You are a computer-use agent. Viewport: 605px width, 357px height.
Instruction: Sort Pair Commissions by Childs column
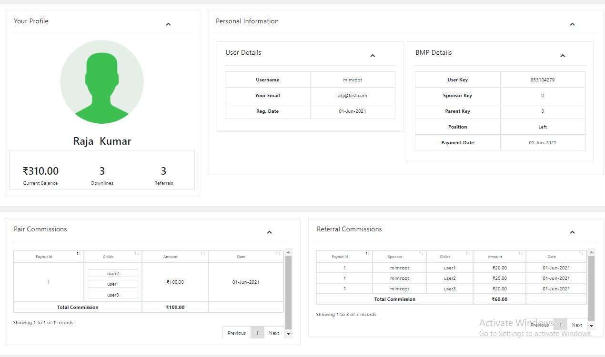[x=113, y=257]
